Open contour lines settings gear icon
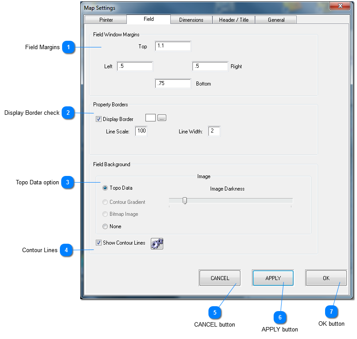Viewport: 357px width, 339px height. pyautogui.click(x=157, y=244)
